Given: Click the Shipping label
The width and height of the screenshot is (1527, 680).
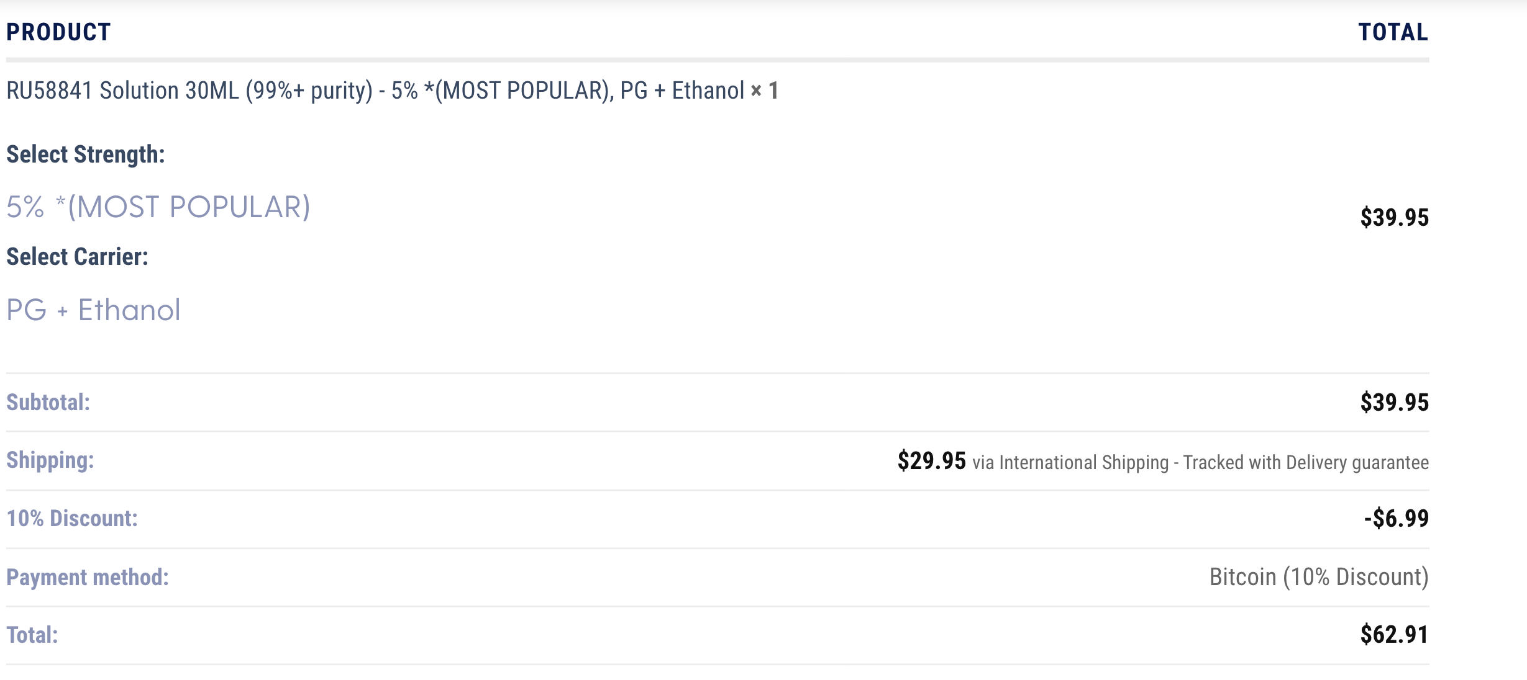Looking at the screenshot, I should coord(50,460).
